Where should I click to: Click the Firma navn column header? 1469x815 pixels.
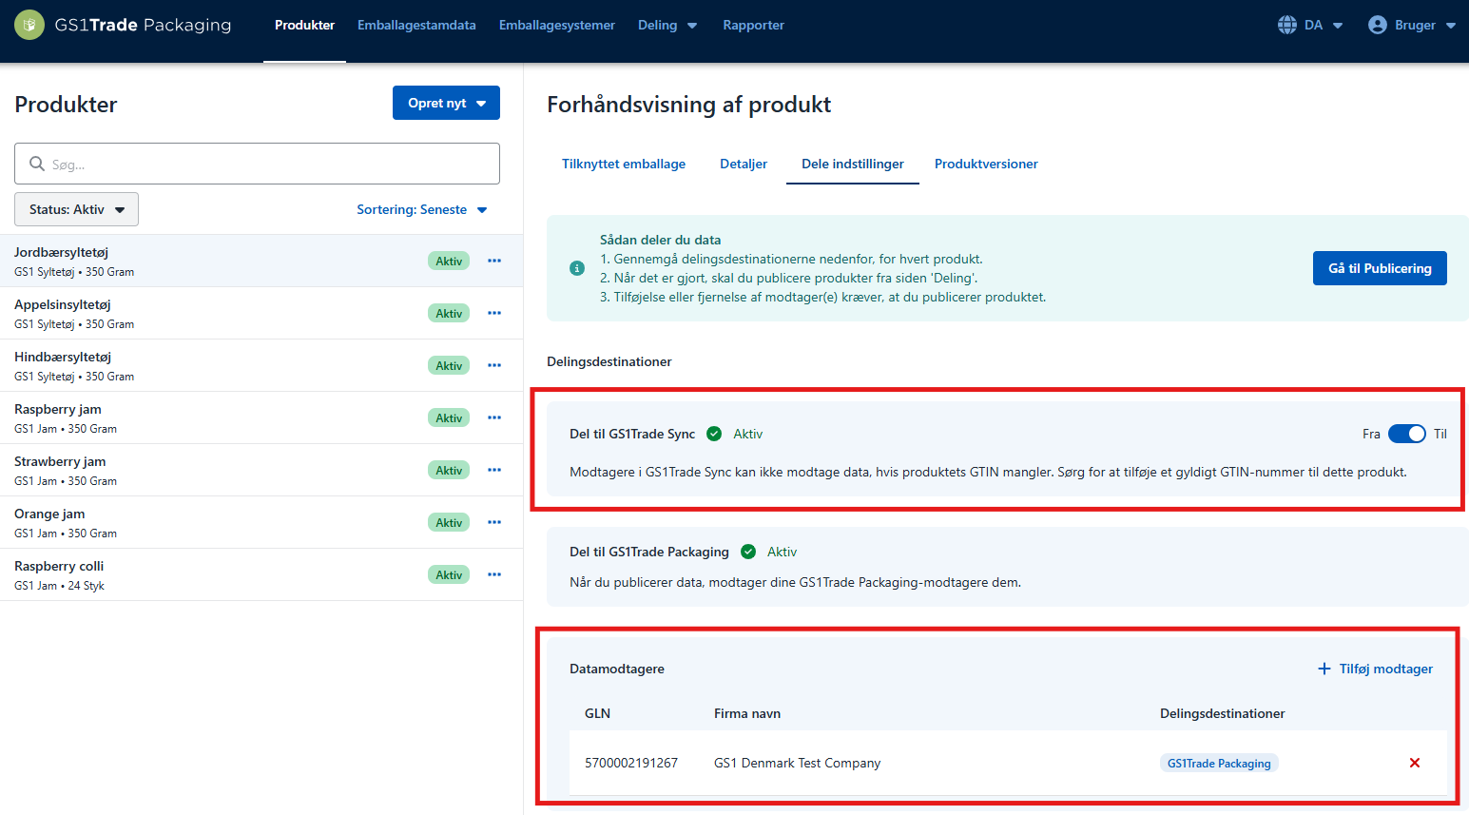pos(747,713)
